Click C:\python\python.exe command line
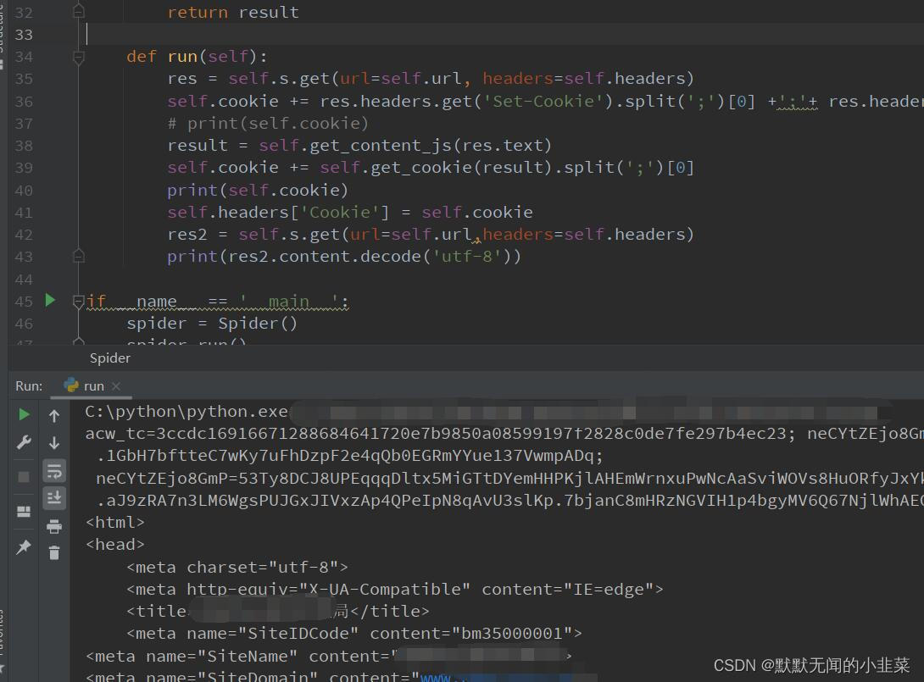Screen dimensions: 924x682 [186, 411]
